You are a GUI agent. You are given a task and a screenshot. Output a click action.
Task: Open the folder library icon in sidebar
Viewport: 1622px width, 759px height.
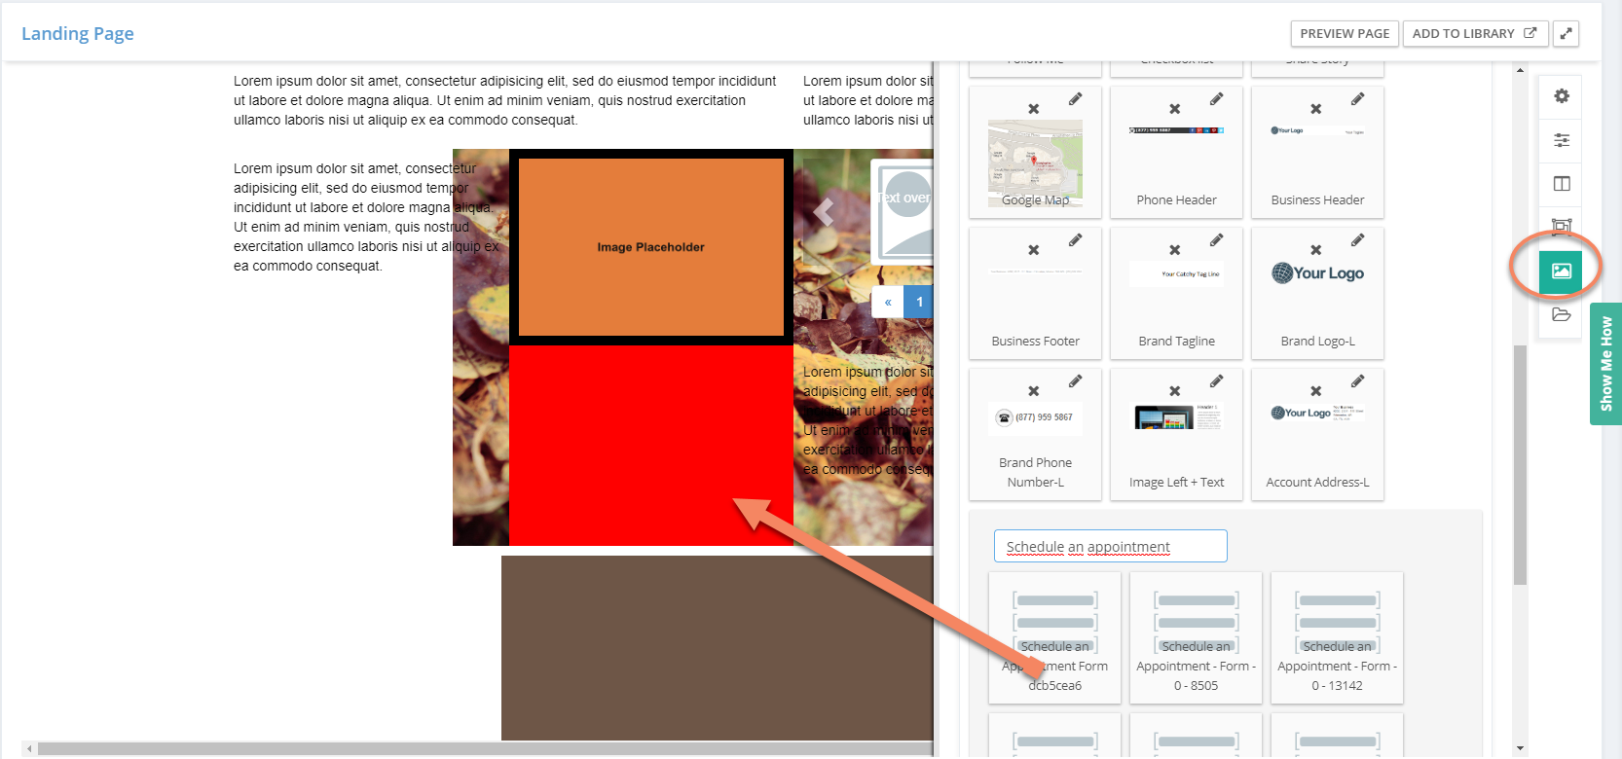(x=1562, y=314)
